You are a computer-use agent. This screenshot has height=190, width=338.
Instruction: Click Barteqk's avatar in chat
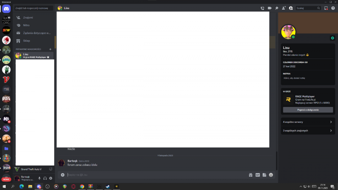pos(62,163)
